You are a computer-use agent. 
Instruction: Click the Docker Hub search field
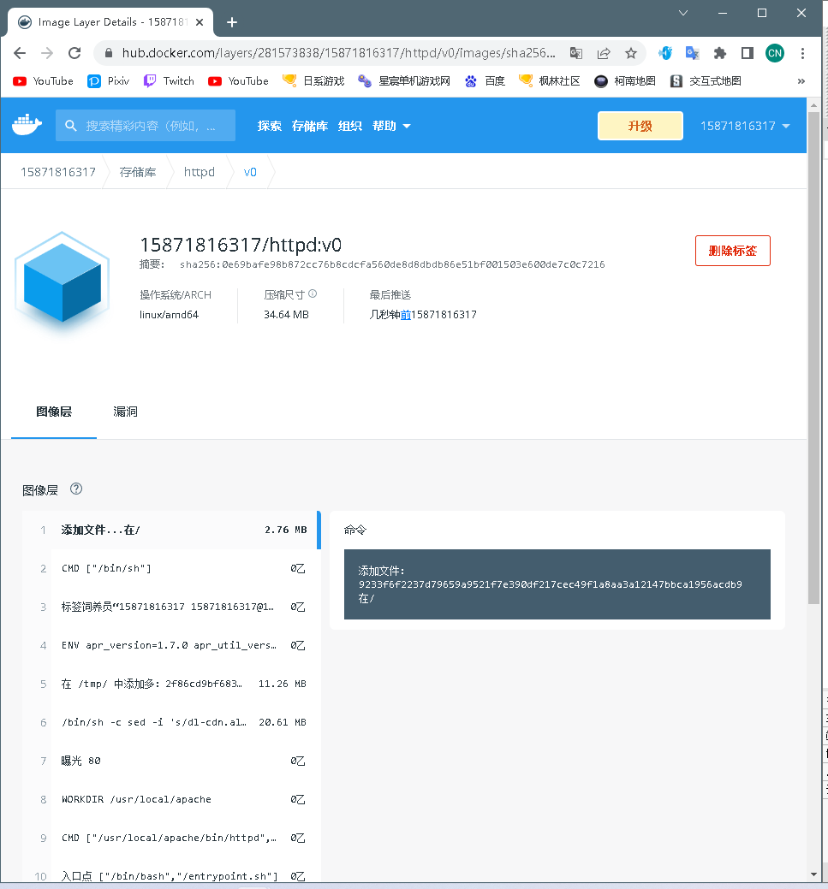tap(146, 126)
